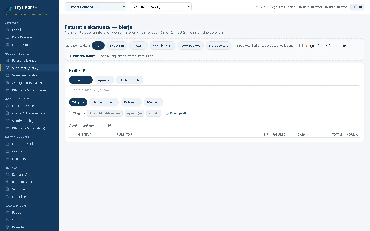The height and width of the screenshot is (231, 370).
Task: Open Paneli via its home icon
Action: [7, 30]
